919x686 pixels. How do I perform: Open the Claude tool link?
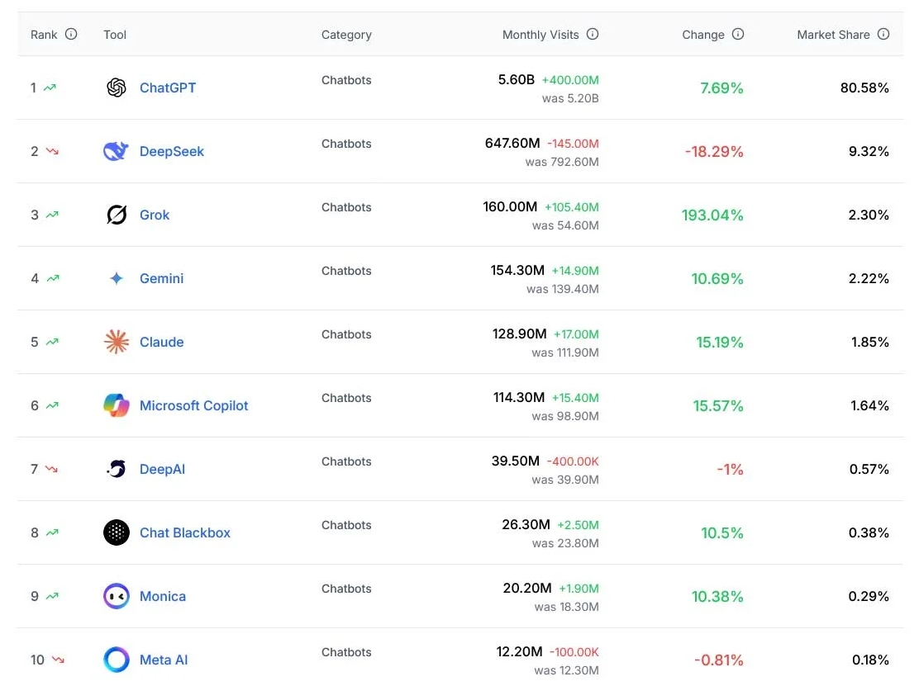pyautogui.click(x=161, y=342)
